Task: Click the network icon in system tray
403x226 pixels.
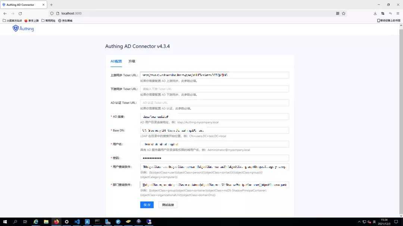Action: 364,222
